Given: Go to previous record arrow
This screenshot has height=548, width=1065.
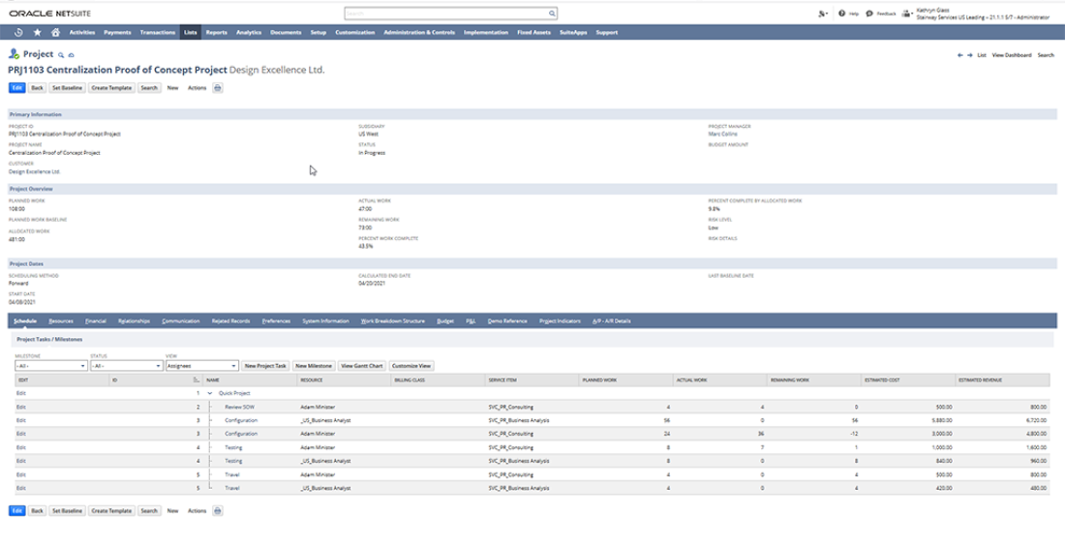Looking at the screenshot, I should [x=959, y=55].
